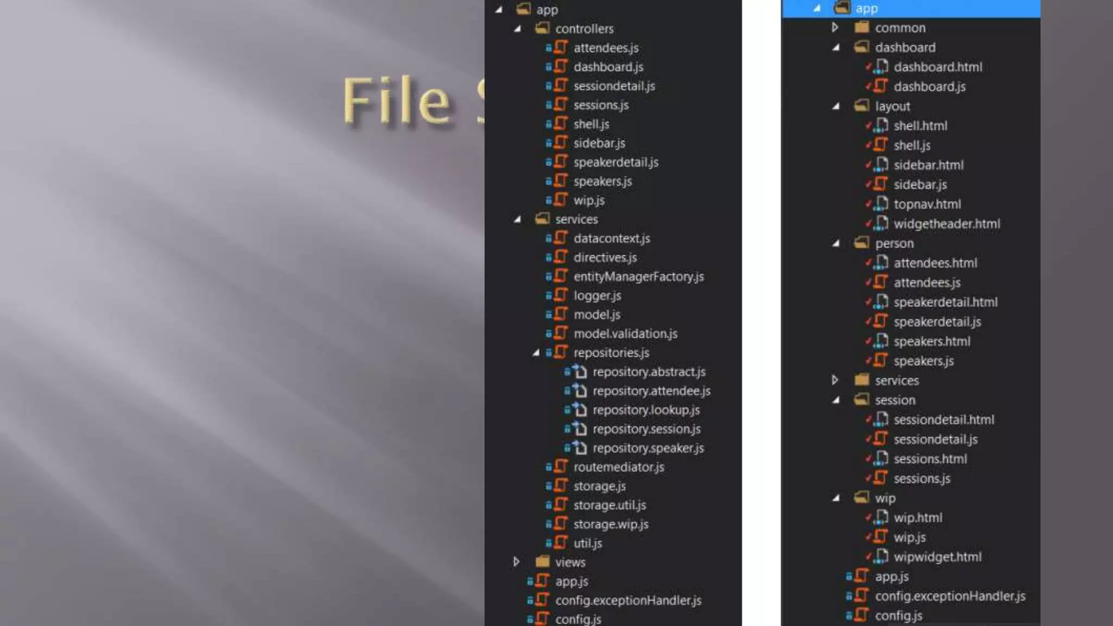Image resolution: width=1113 pixels, height=626 pixels.
Task: Click the selected app folder icon at top
Action: pyautogui.click(x=842, y=8)
